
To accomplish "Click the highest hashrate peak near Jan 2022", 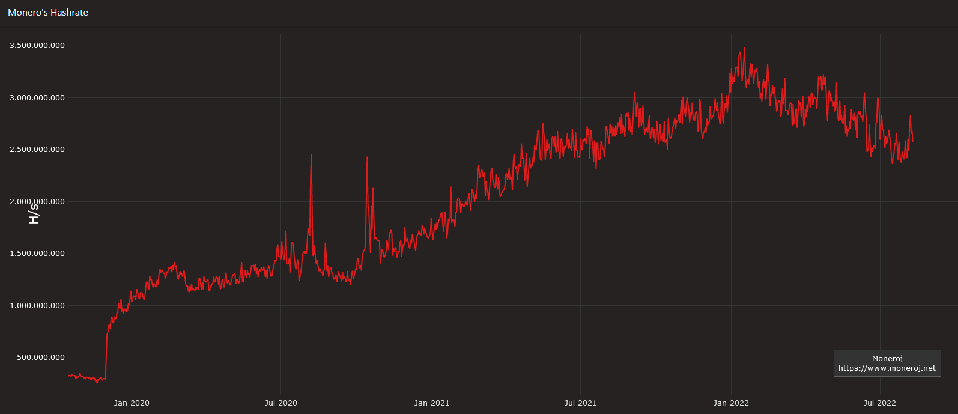I will click(745, 48).
